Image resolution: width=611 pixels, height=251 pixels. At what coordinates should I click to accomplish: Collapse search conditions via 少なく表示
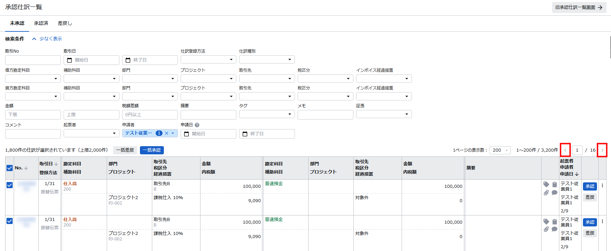pyautogui.click(x=47, y=39)
